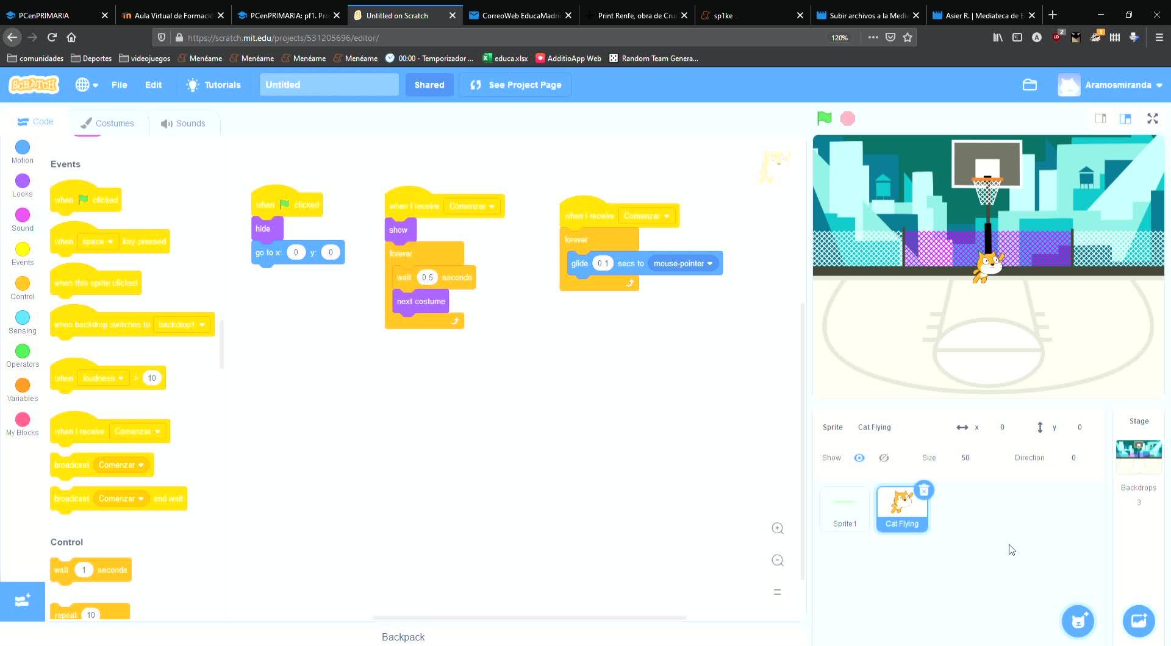Zoom in the code workspace
This screenshot has height=646, width=1171.
[x=778, y=528]
